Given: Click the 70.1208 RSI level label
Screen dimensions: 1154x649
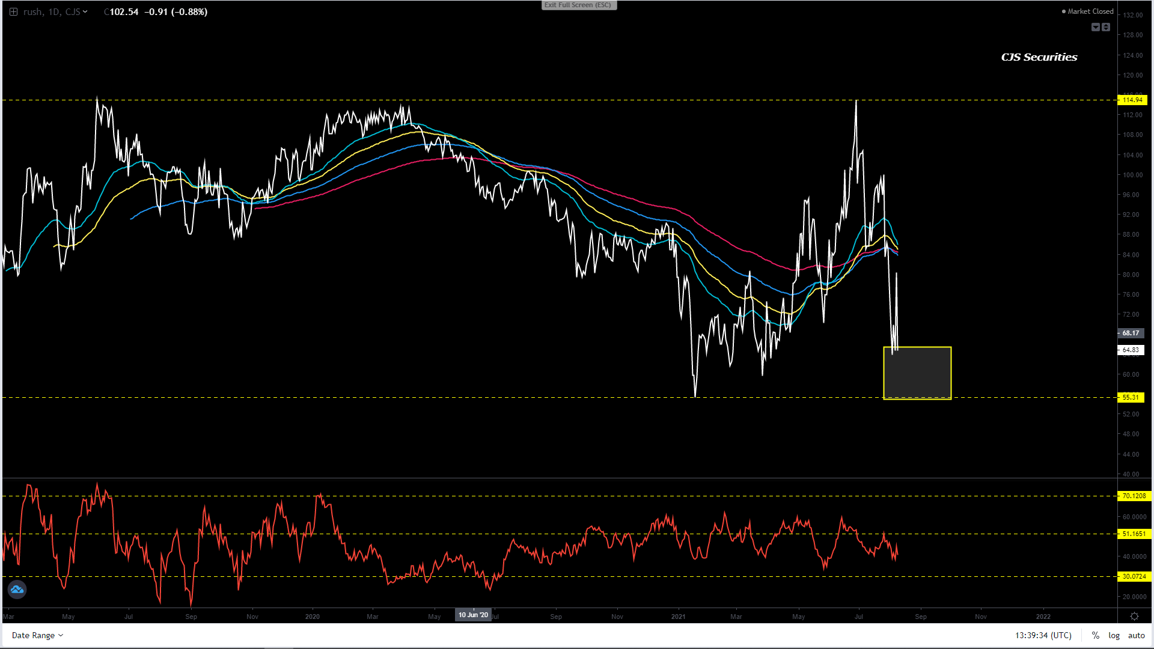Looking at the screenshot, I should click(x=1134, y=496).
